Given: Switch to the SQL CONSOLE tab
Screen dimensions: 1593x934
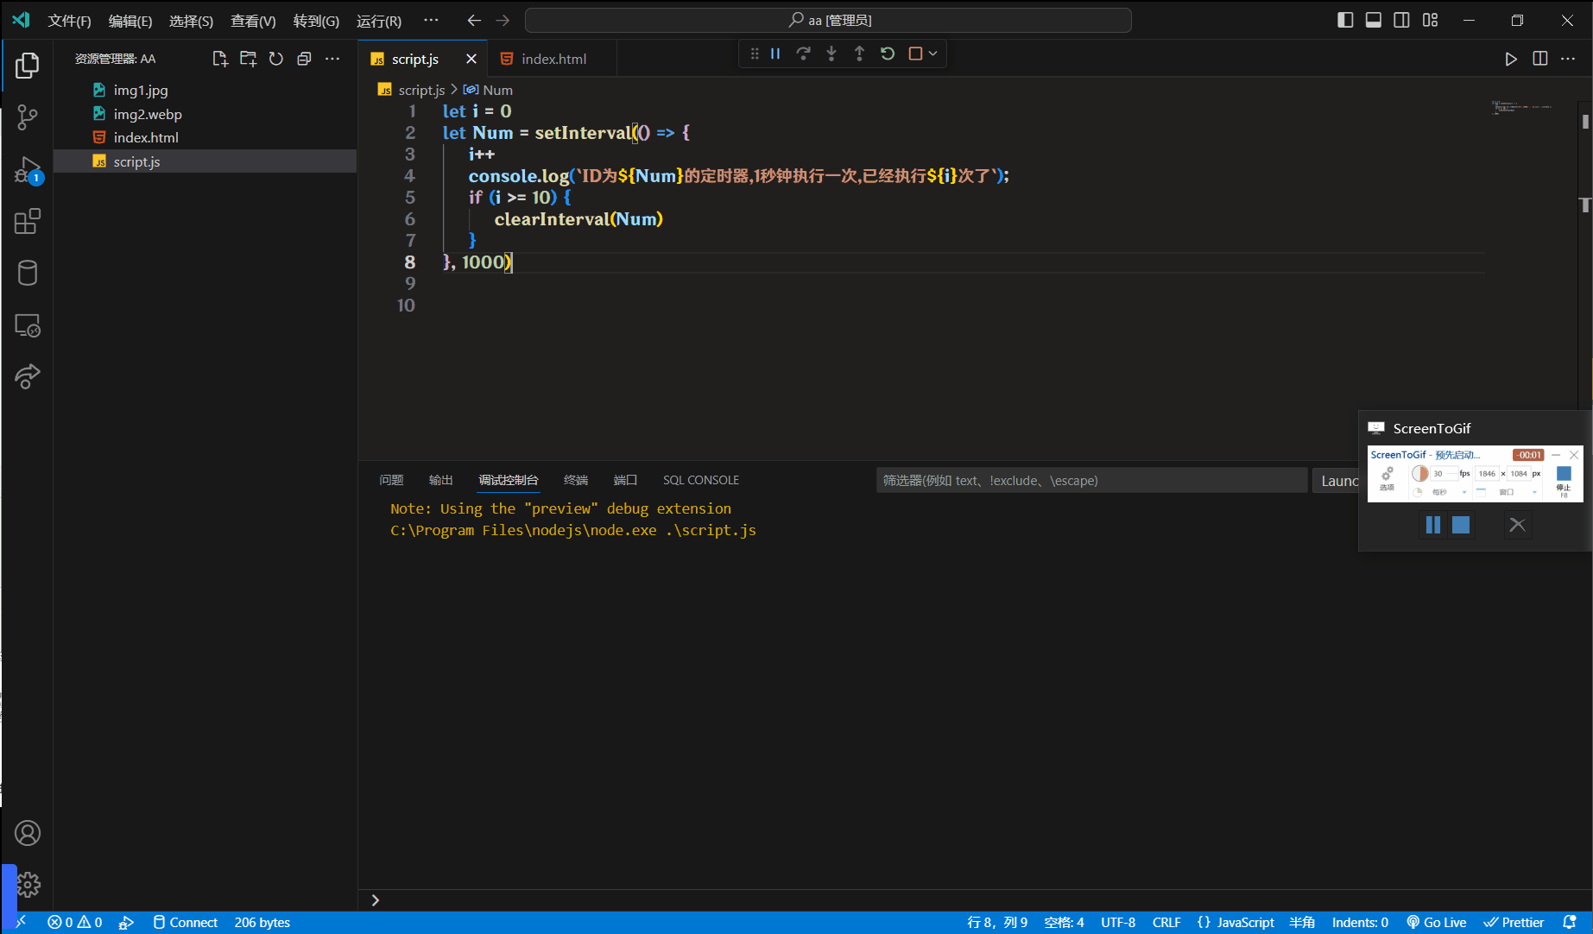Looking at the screenshot, I should click(701, 480).
